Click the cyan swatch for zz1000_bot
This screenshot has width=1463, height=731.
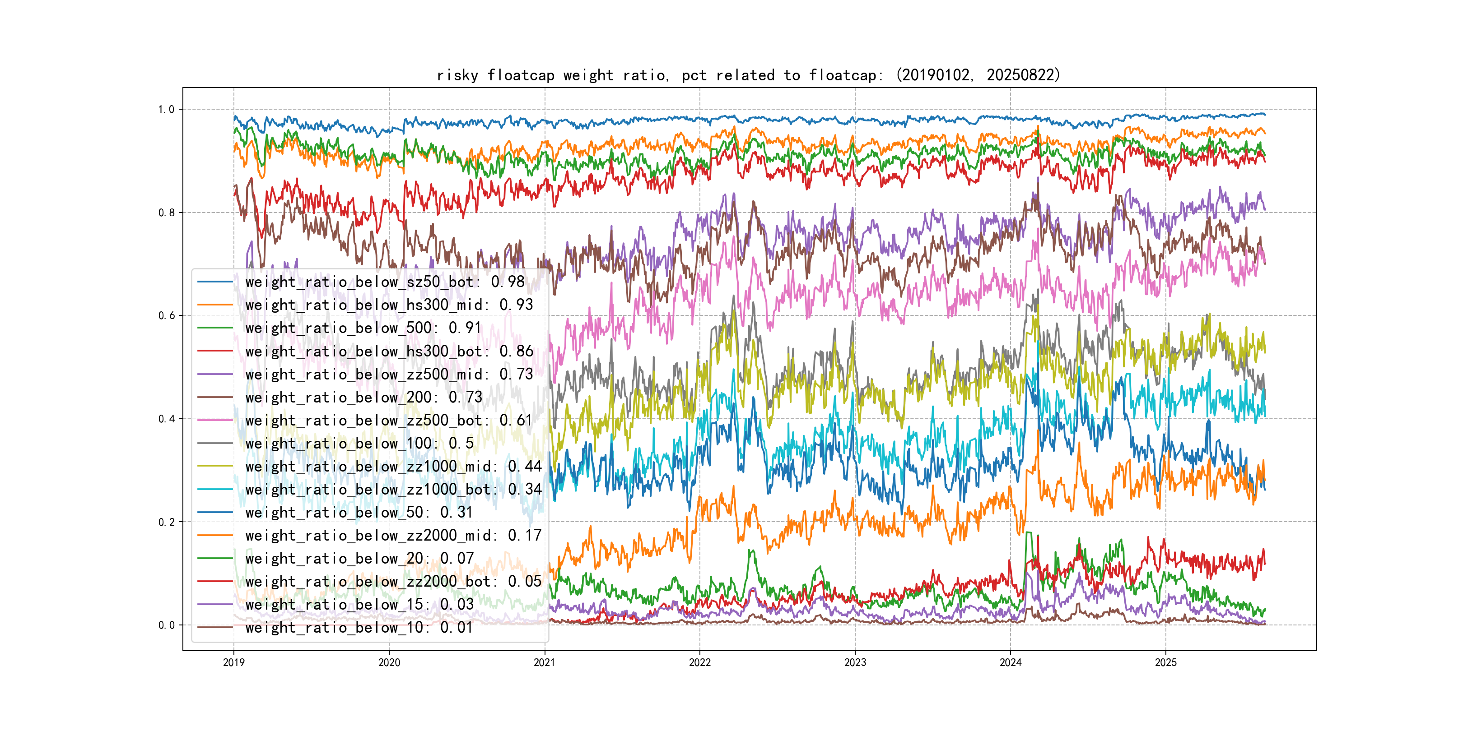214,489
